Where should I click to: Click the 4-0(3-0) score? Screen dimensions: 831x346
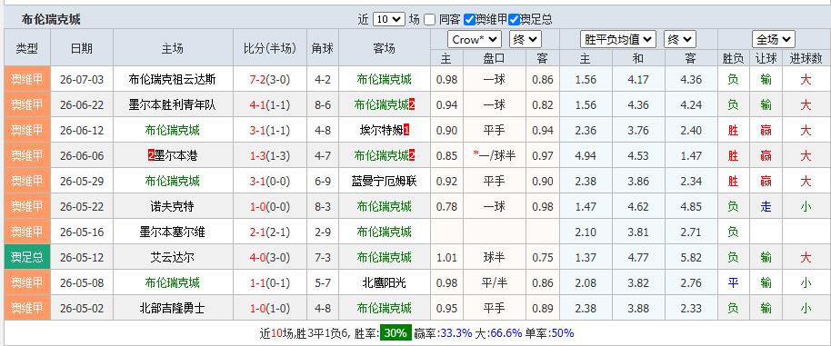270,258
